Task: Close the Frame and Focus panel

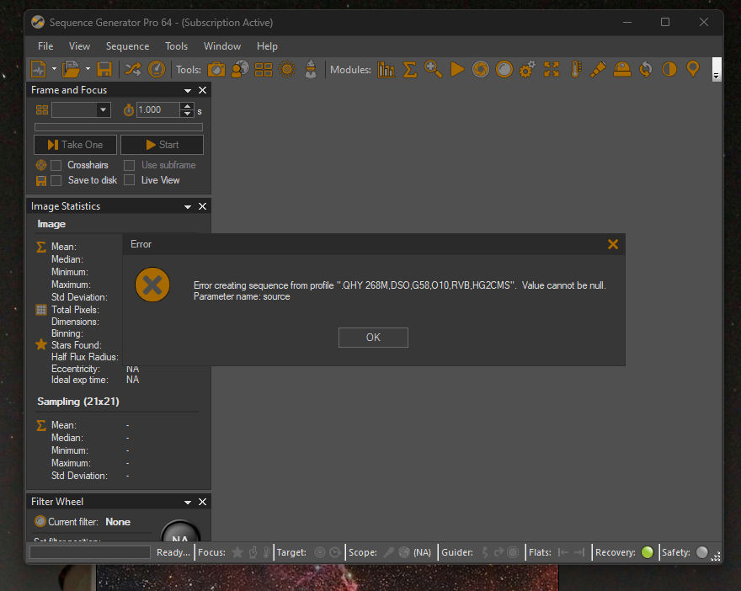Action: pos(202,90)
